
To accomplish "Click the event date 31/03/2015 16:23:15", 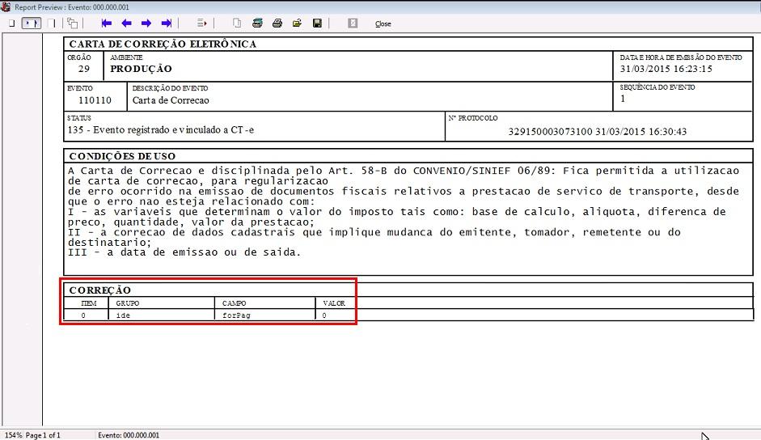I will point(666,69).
